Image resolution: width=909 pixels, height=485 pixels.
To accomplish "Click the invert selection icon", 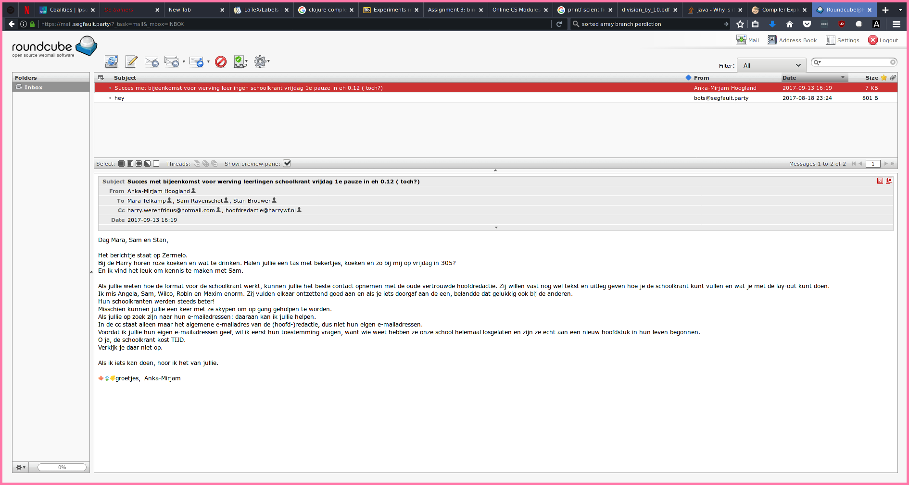I will tap(148, 164).
